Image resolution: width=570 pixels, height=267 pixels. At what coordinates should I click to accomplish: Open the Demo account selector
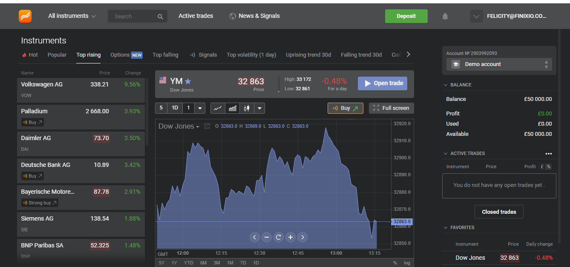point(499,64)
